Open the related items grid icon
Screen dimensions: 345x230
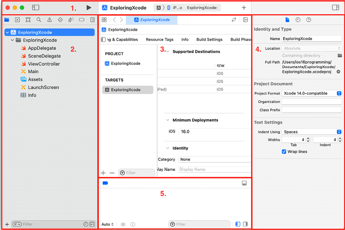tap(104, 20)
